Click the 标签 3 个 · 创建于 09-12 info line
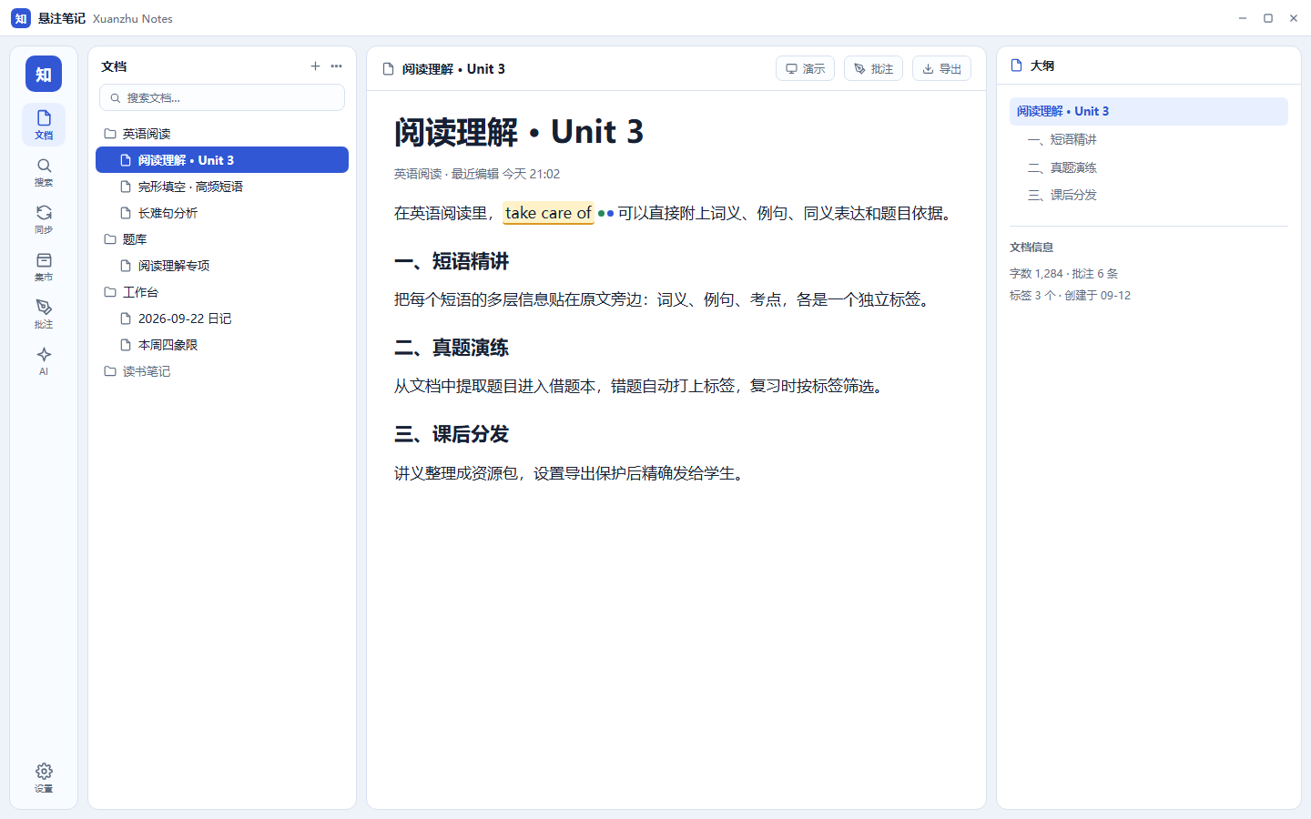This screenshot has width=1311, height=819. pos(1070,296)
